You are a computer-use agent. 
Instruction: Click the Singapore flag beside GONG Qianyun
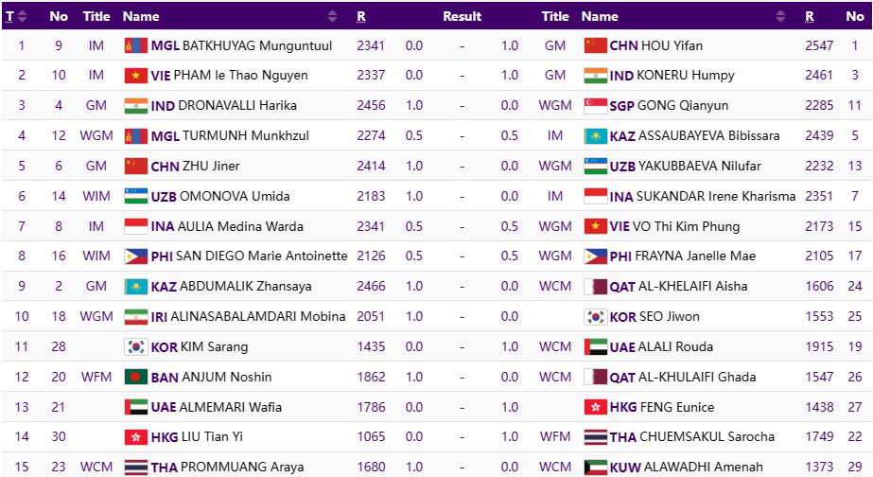tap(595, 106)
